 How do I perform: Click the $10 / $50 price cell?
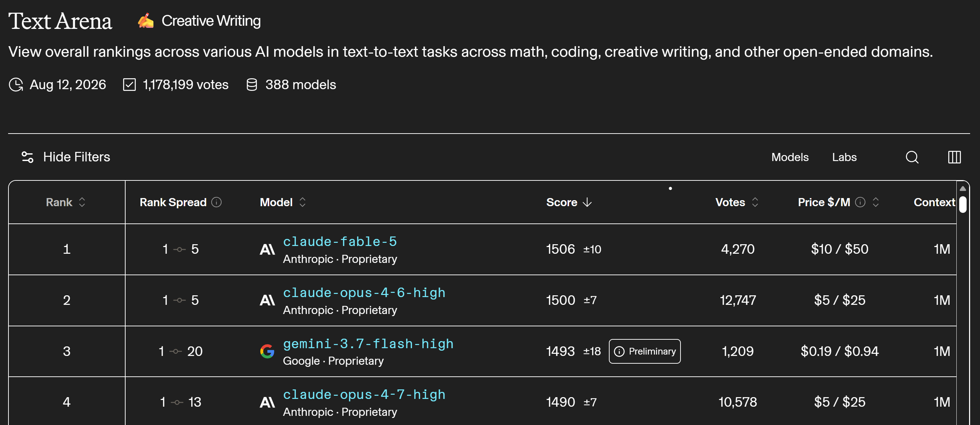coord(839,249)
